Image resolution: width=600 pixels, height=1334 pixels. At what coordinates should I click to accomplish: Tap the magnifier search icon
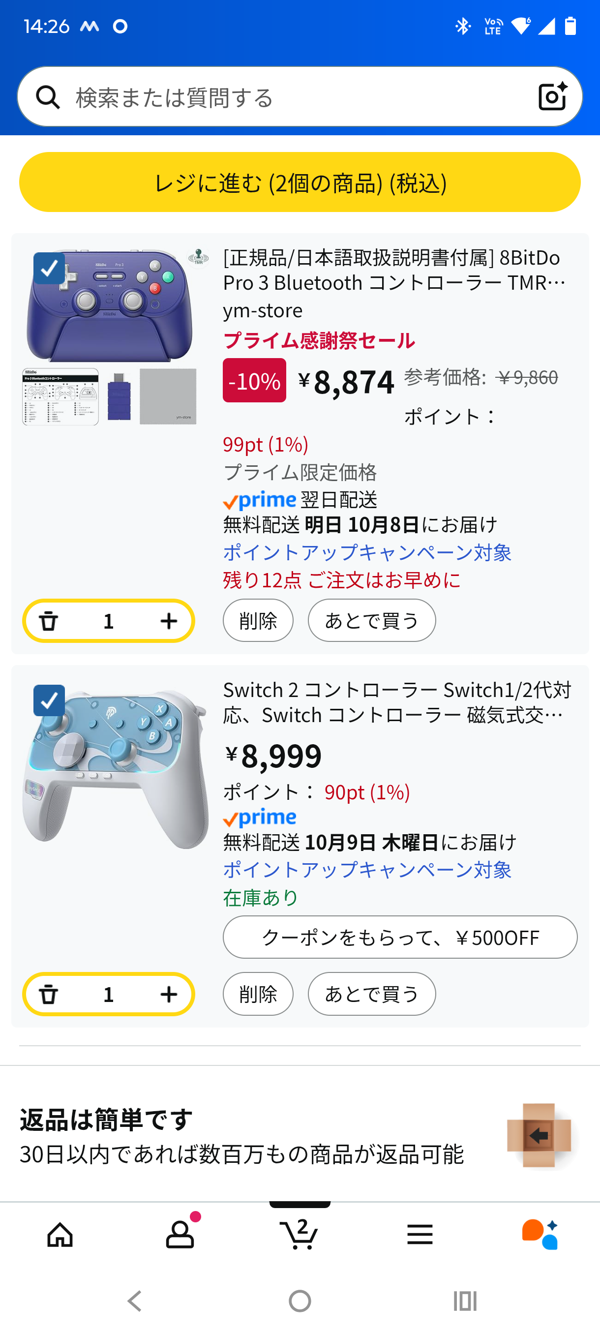pyautogui.click(x=48, y=97)
